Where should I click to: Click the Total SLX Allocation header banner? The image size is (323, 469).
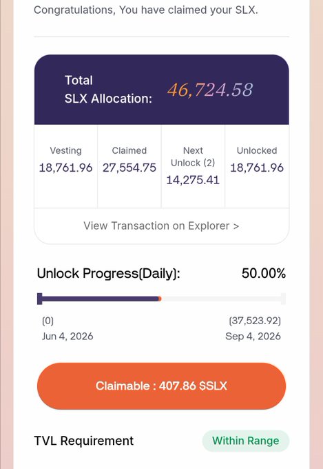[x=161, y=90]
